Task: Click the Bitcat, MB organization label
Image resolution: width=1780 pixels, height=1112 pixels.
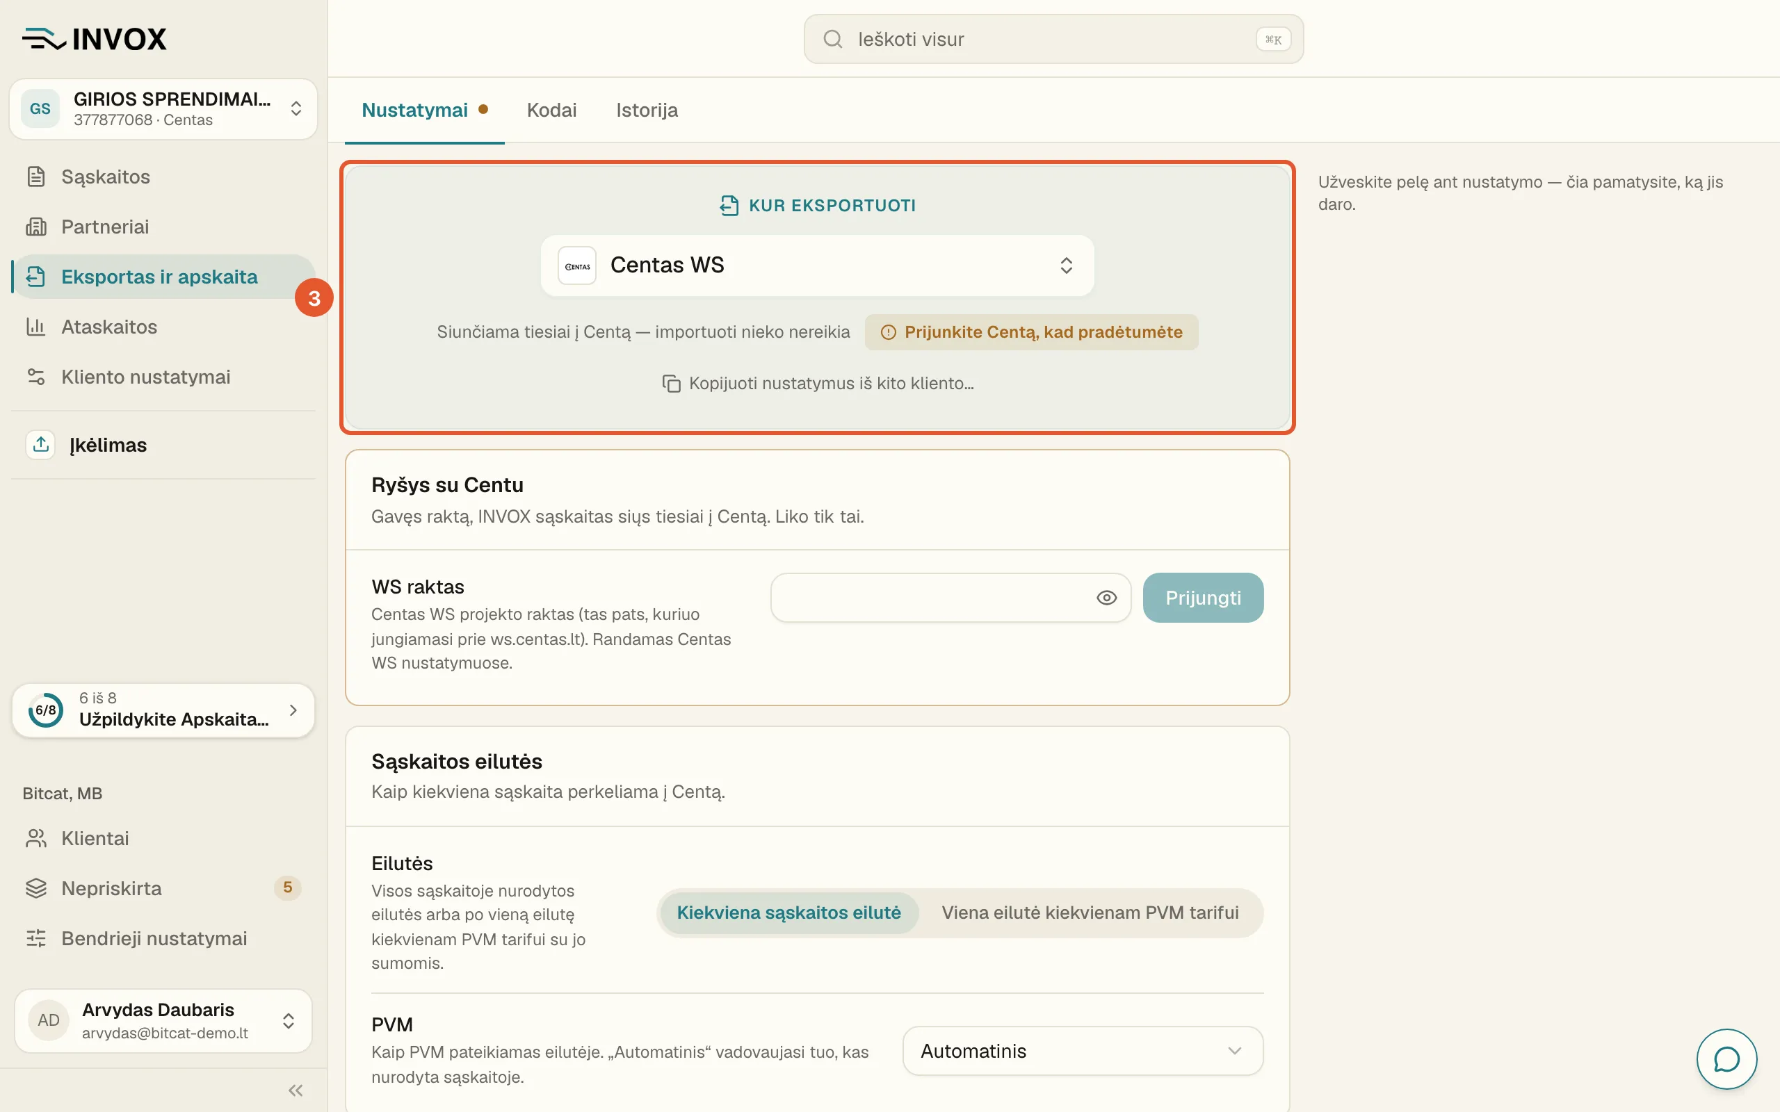Action: 63,794
